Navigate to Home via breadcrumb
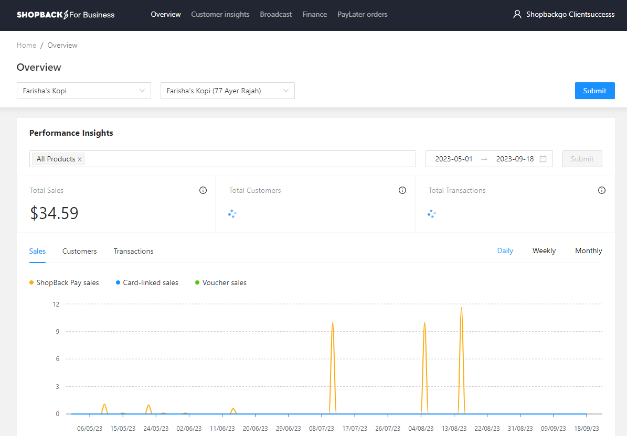The height and width of the screenshot is (436, 627). coord(26,45)
